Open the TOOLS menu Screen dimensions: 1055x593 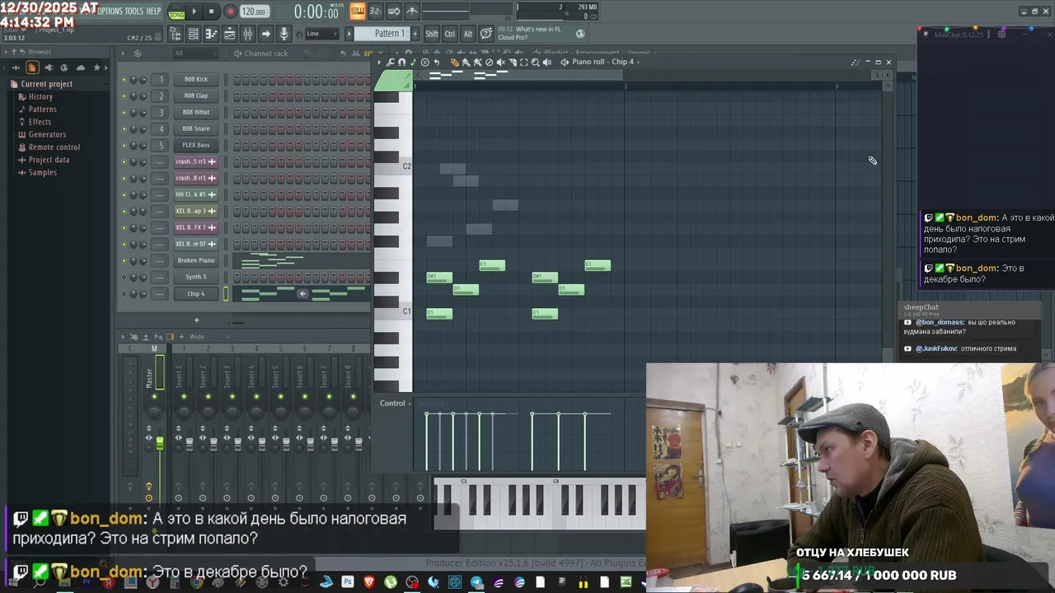click(134, 11)
